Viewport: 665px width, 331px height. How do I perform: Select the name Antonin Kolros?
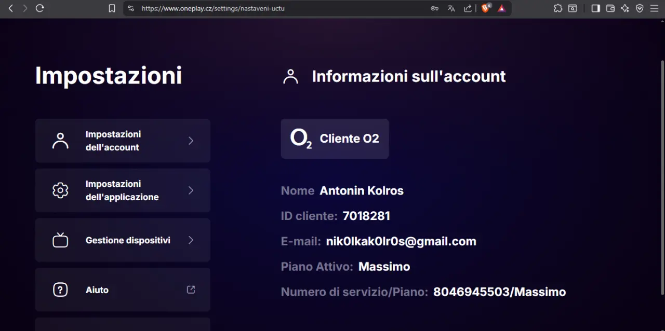click(362, 191)
